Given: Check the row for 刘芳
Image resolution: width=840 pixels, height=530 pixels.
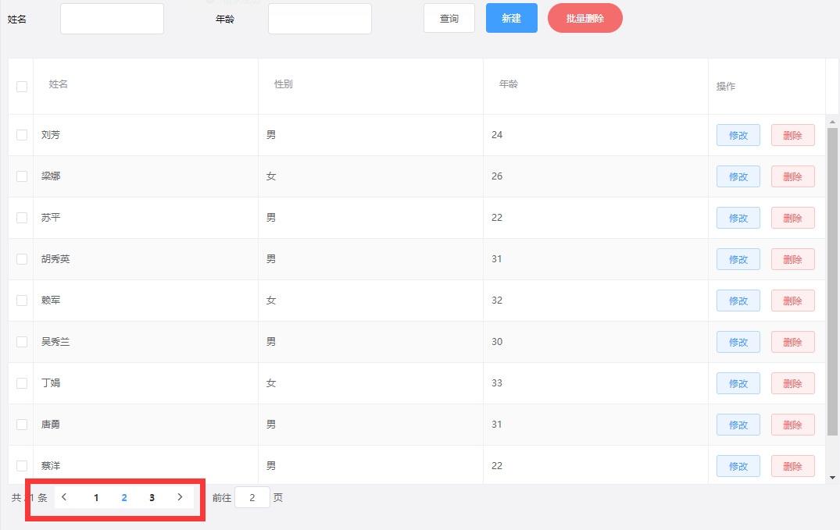Looking at the screenshot, I should click(22, 135).
